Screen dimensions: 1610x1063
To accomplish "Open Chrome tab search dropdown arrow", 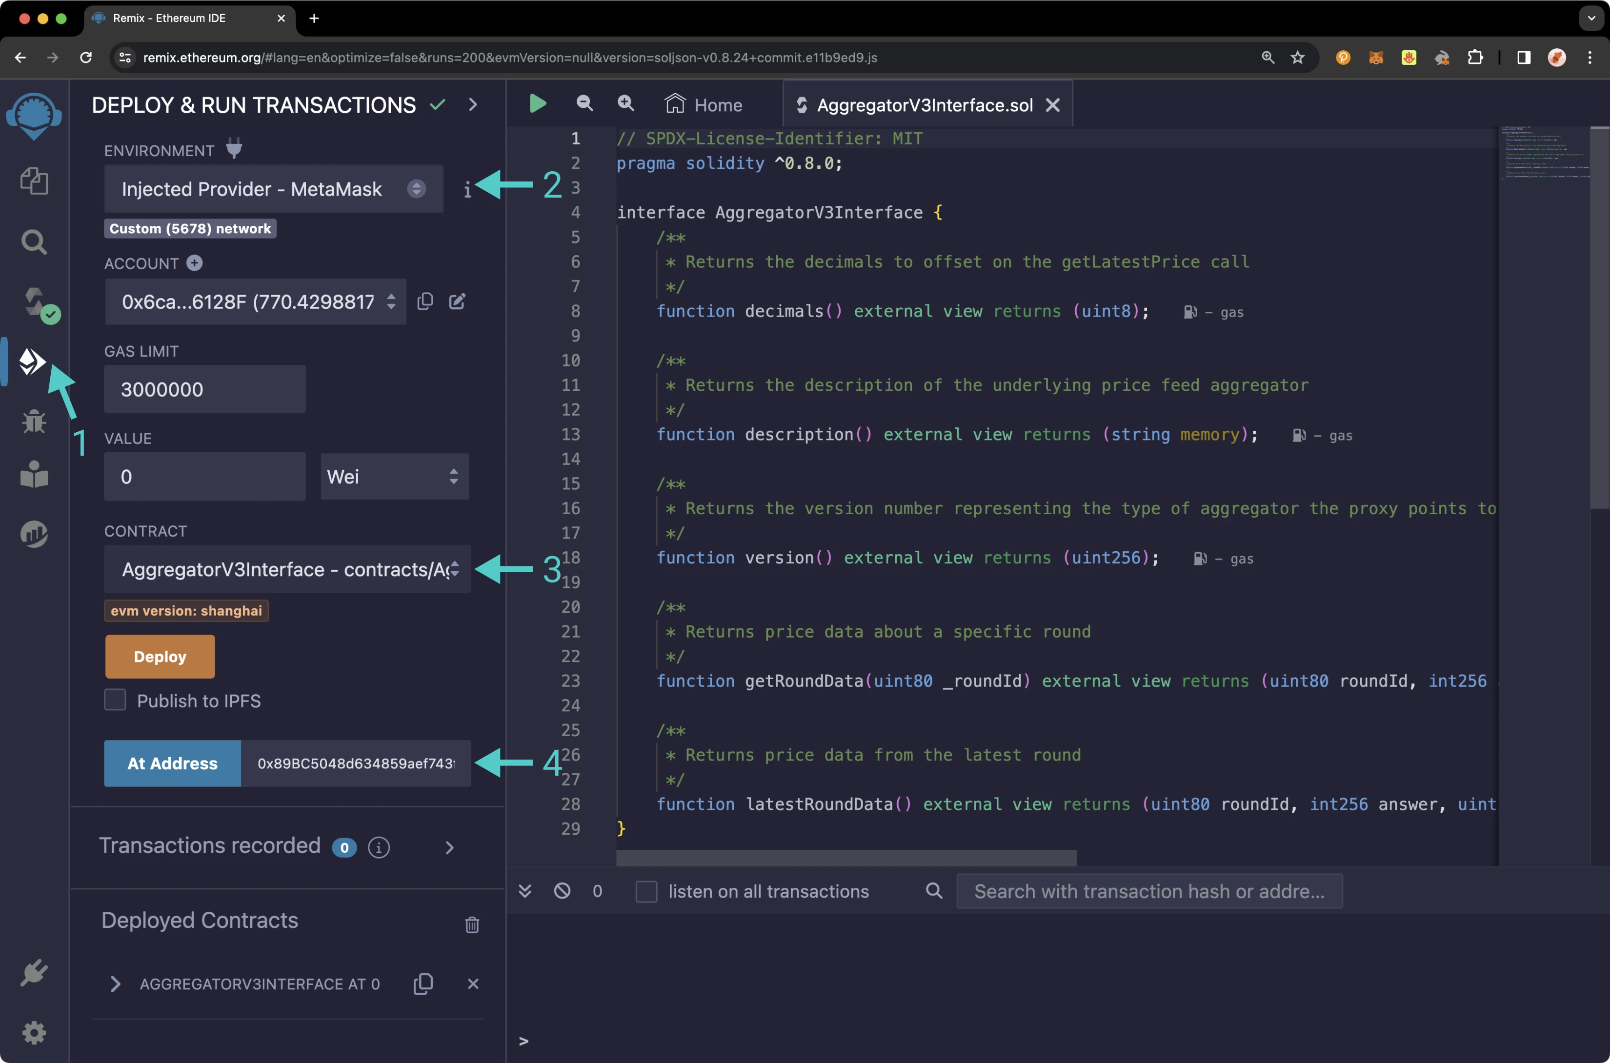I will coord(1591,19).
